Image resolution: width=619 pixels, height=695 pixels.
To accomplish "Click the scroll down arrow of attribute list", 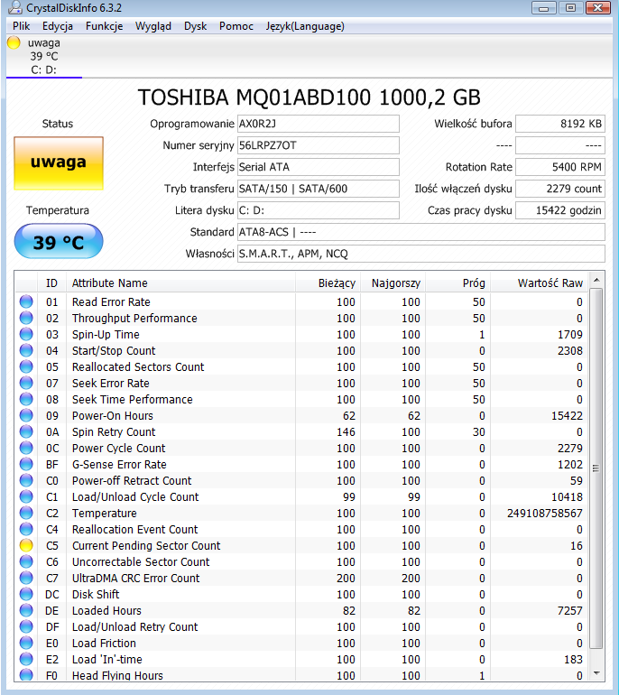I will [596, 673].
